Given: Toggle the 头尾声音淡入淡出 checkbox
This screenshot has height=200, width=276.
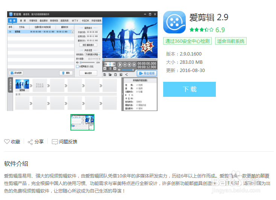Looking at the screenshot, I should (77, 66).
